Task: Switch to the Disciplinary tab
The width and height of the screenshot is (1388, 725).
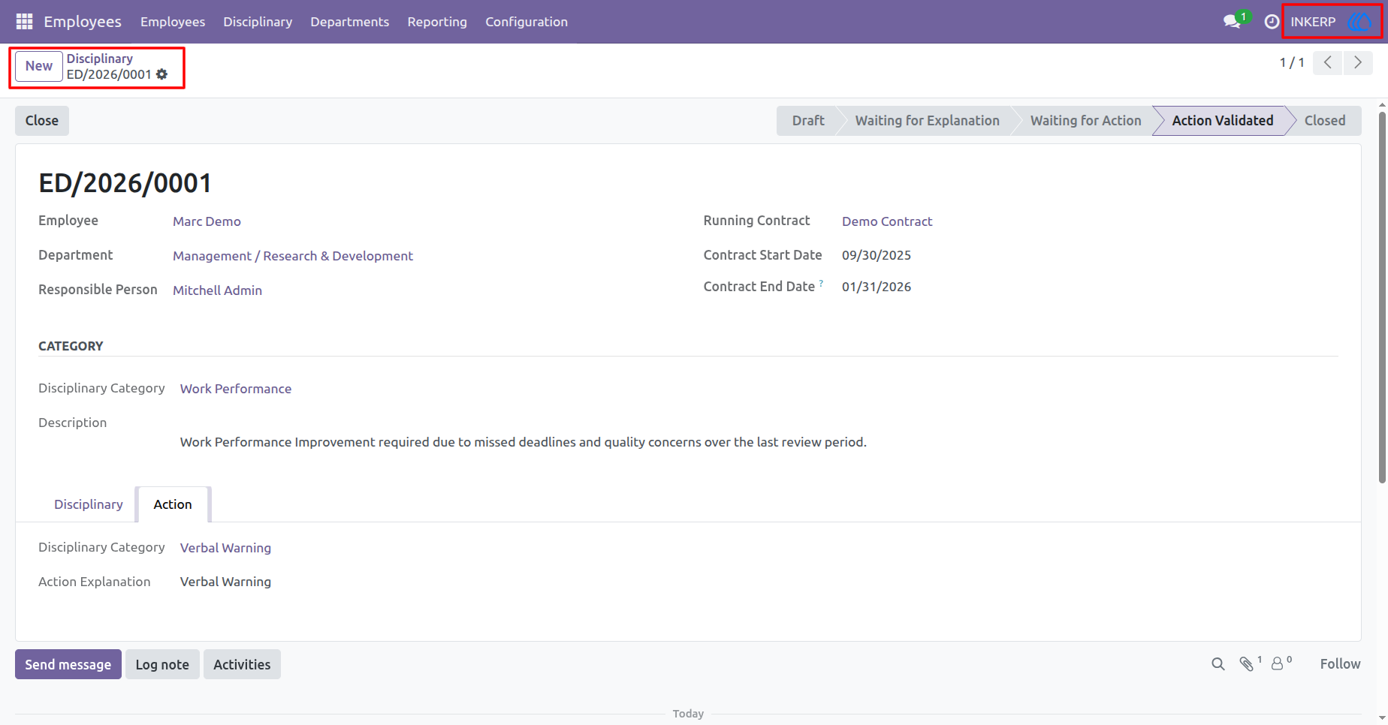Action: [89, 504]
